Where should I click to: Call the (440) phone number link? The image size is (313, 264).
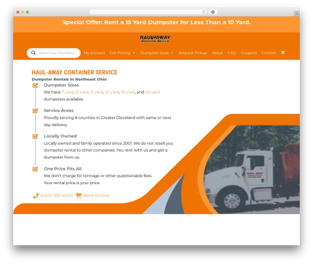(x=56, y=195)
